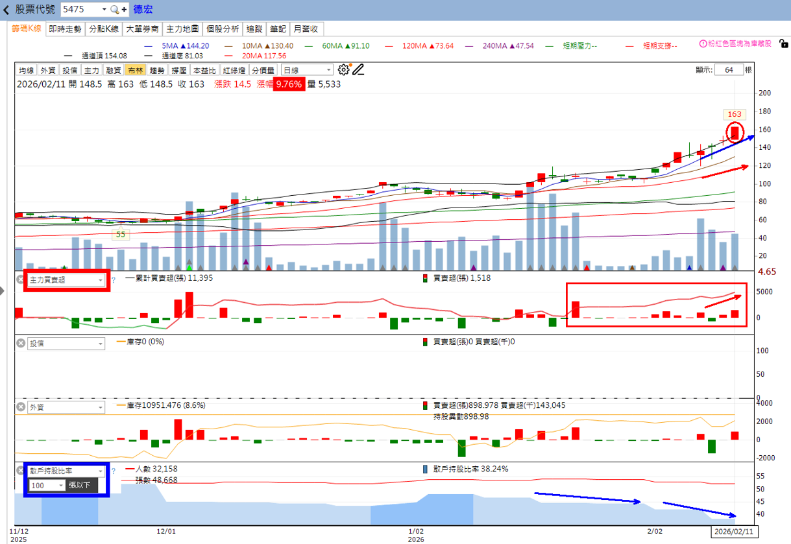The height and width of the screenshot is (544, 791).
Task: Click the plus icon to add stock
Action: pos(124,10)
